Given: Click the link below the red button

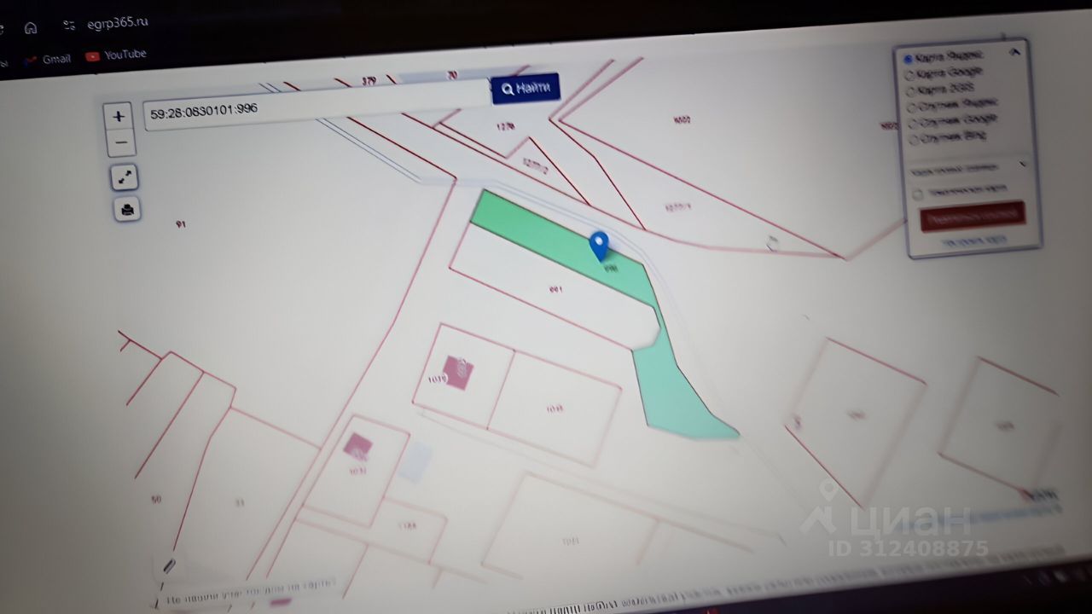Looking at the screenshot, I should tap(973, 242).
